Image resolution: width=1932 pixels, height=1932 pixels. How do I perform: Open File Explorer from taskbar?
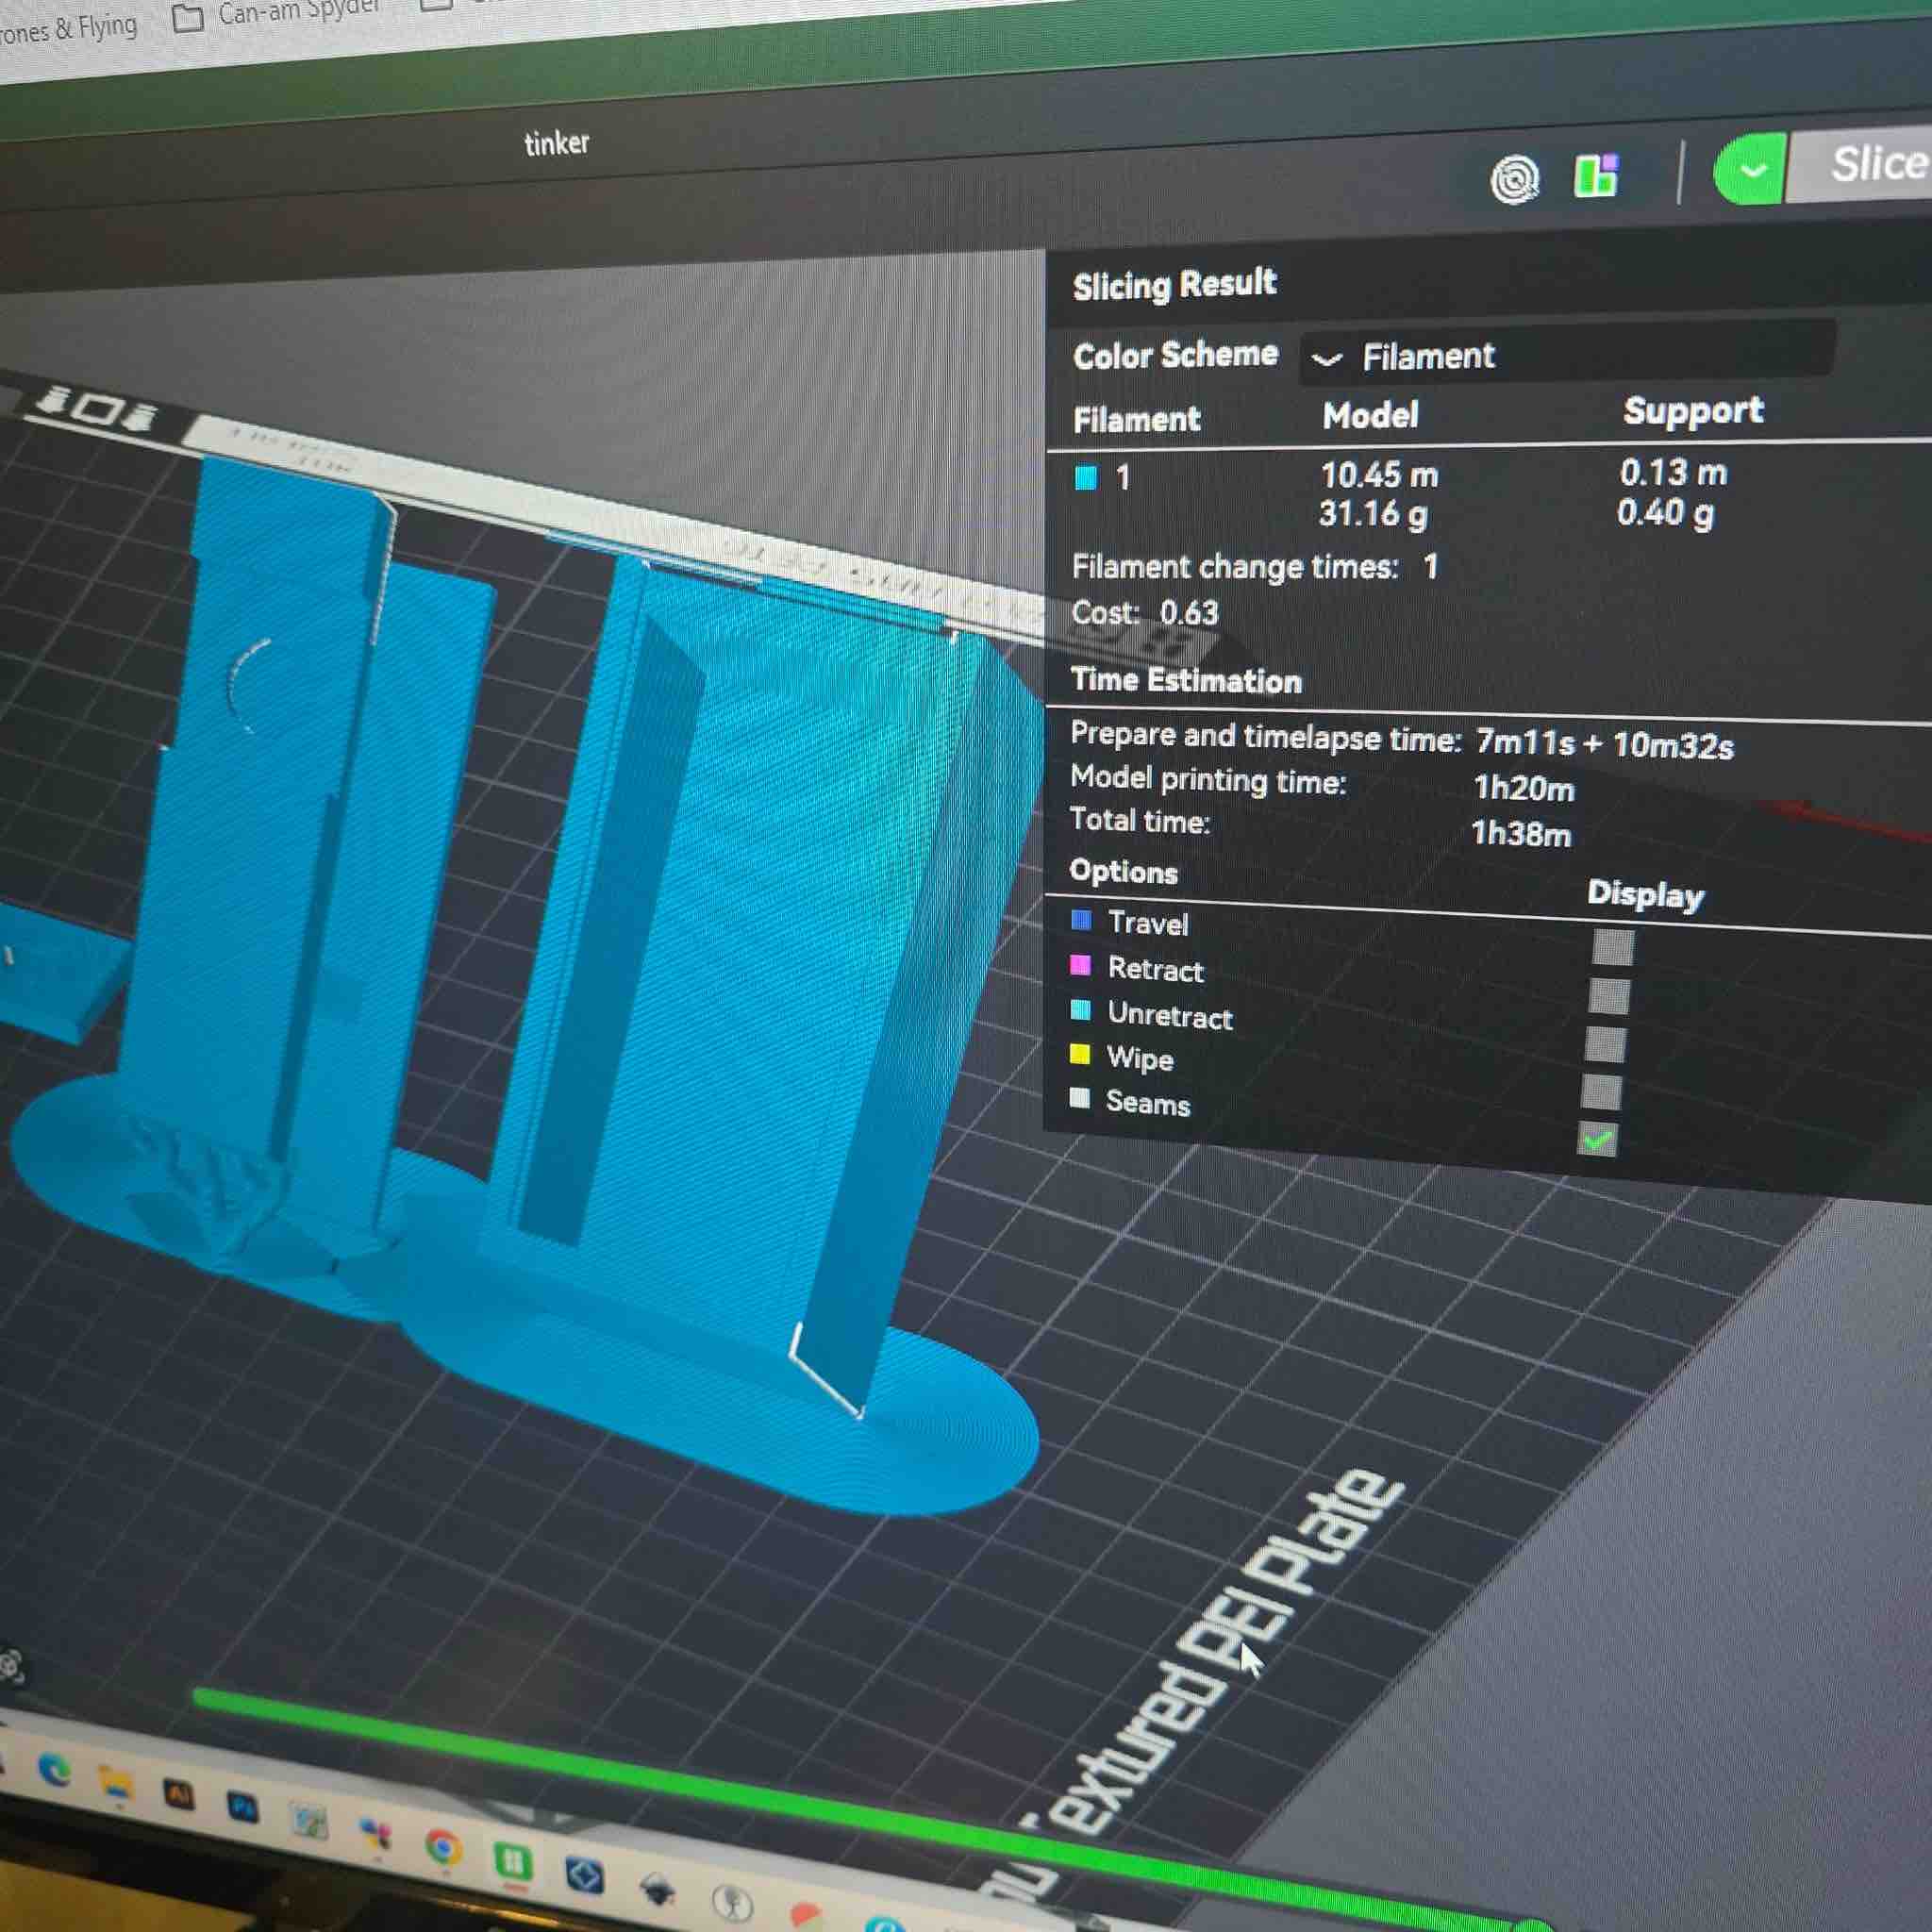pos(116,1783)
